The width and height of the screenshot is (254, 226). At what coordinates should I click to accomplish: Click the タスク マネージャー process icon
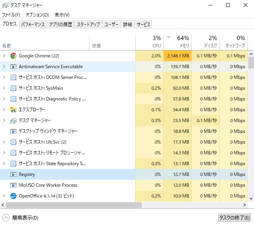click(13, 121)
